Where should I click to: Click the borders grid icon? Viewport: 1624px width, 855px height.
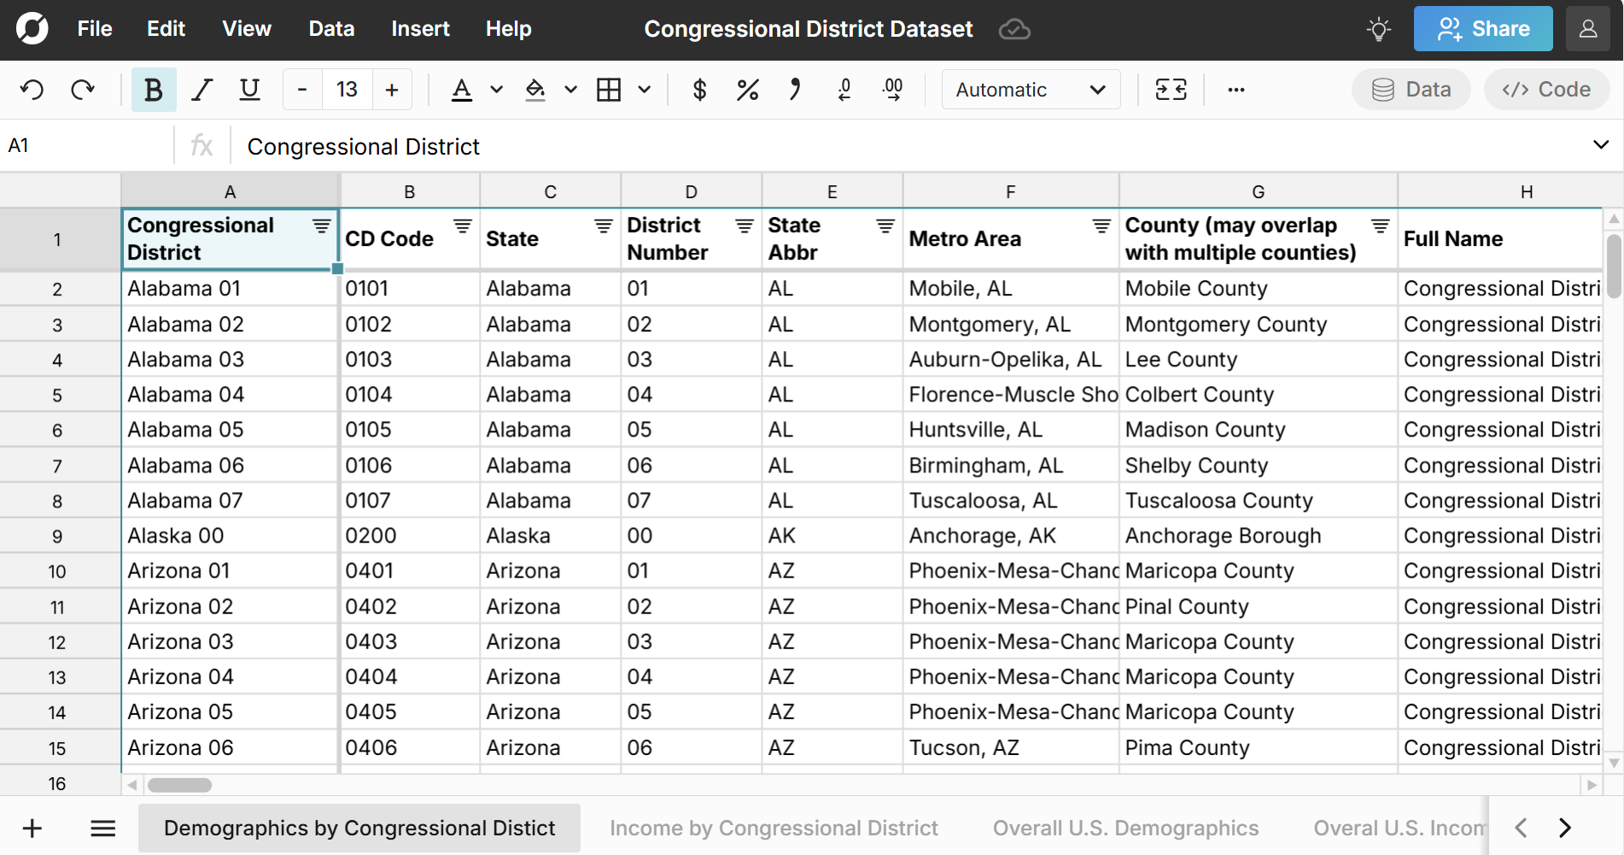609,90
